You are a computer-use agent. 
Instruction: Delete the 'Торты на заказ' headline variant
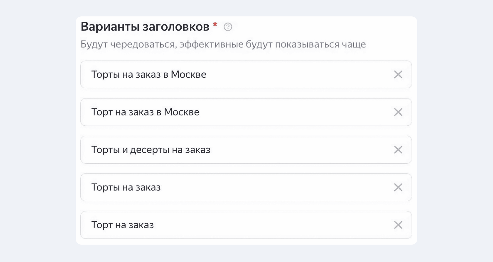[398, 187]
